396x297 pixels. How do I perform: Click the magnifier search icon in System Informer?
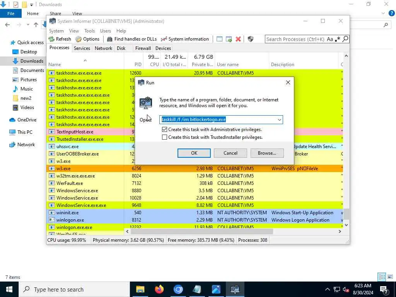point(345,39)
